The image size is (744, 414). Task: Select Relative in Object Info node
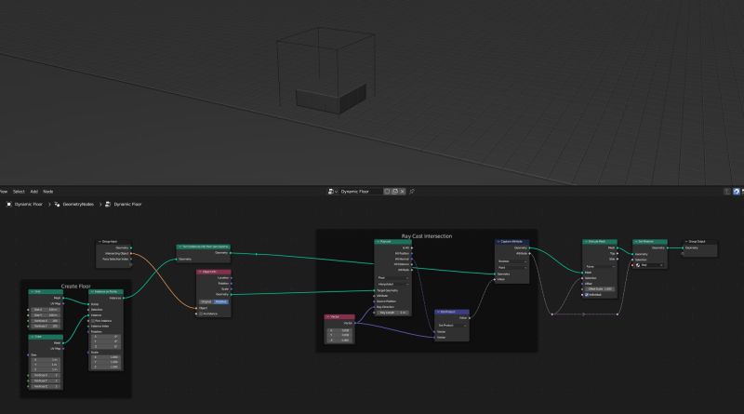click(x=221, y=302)
